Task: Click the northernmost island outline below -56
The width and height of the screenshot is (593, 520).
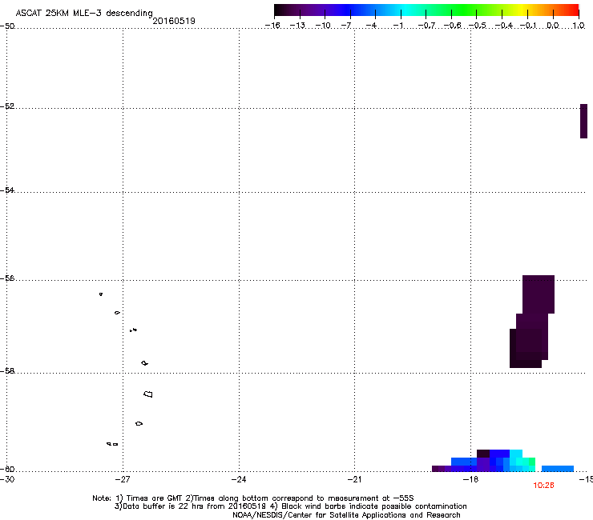Action: click(101, 294)
